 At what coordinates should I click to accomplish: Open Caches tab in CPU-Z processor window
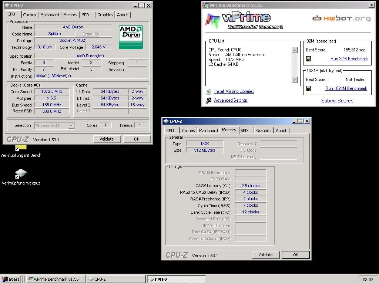click(x=30, y=15)
